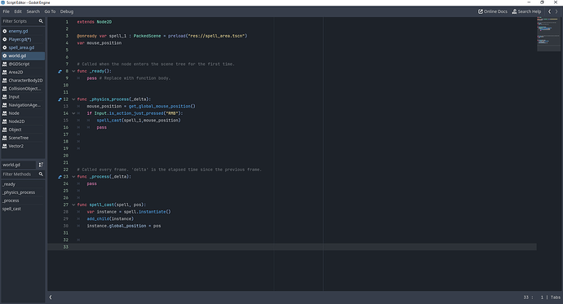Screen dimensions: 563x304
Task: Fold the _process function block
Action: (73, 177)
